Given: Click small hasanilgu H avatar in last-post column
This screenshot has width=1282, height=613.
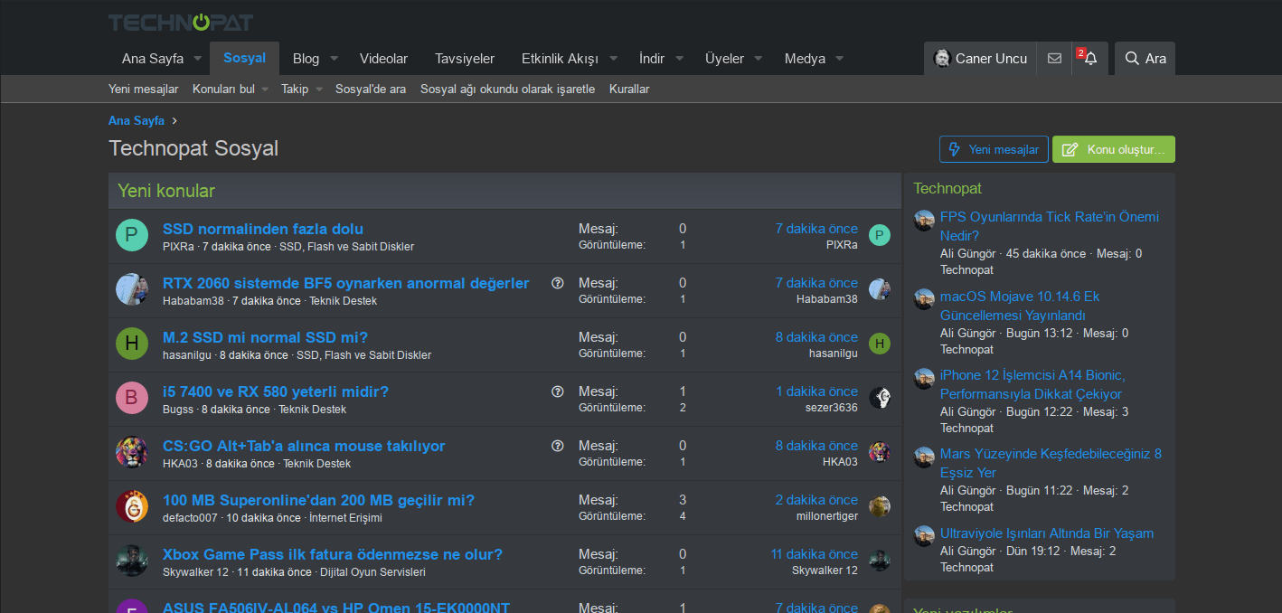Looking at the screenshot, I should (880, 344).
